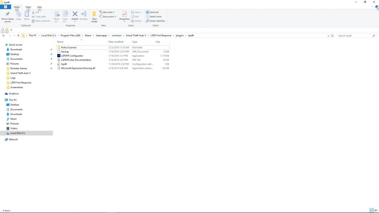Click the Paste ribbon icon

[x=27, y=14]
